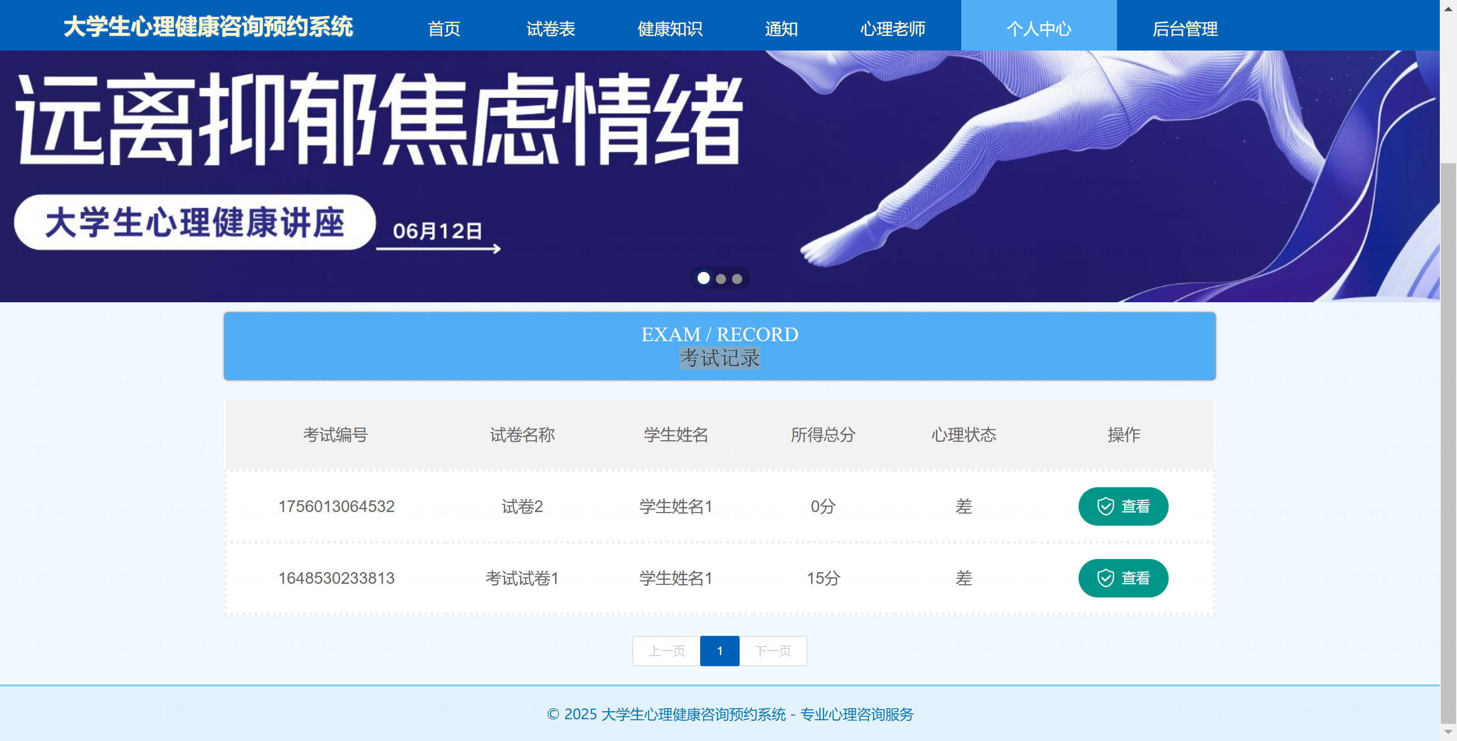Viewport: 1457px width, 741px height.
Task: Select the 个人中心 tab
Action: [x=1039, y=25]
